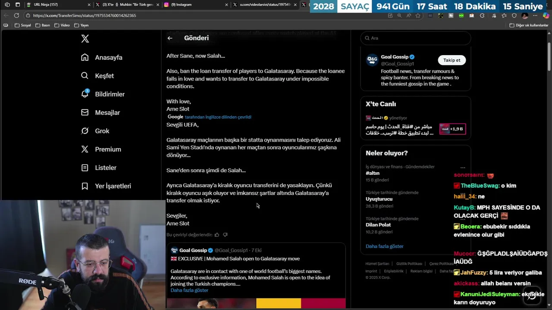This screenshot has width=552, height=310.
Task: Open the browser extensions puzzle icon
Action: tap(482, 15)
